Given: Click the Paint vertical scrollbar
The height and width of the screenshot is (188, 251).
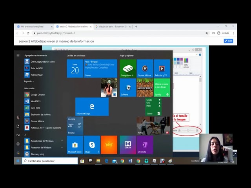Looking at the screenshot, I should point(200,101).
